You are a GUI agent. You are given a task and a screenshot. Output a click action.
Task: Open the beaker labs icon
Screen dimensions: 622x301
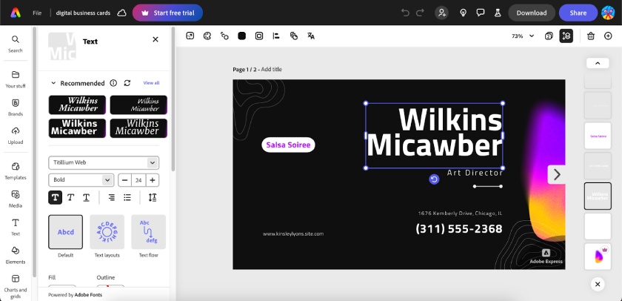[x=498, y=13]
